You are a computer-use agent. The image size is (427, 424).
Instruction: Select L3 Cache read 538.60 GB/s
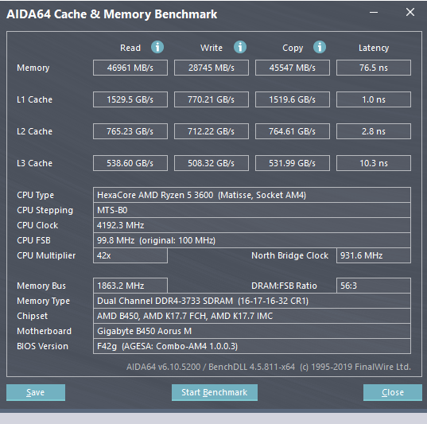(x=130, y=163)
